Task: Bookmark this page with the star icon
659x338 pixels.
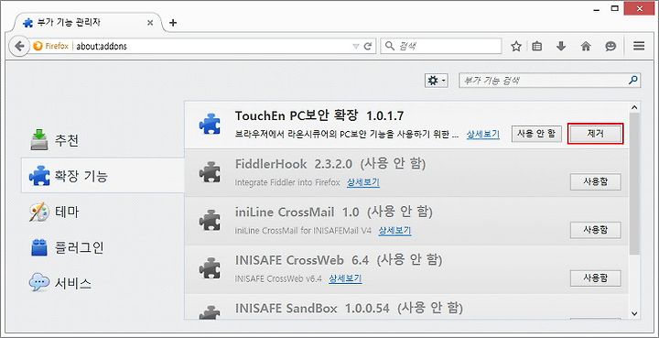Action: (x=516, y=46)
